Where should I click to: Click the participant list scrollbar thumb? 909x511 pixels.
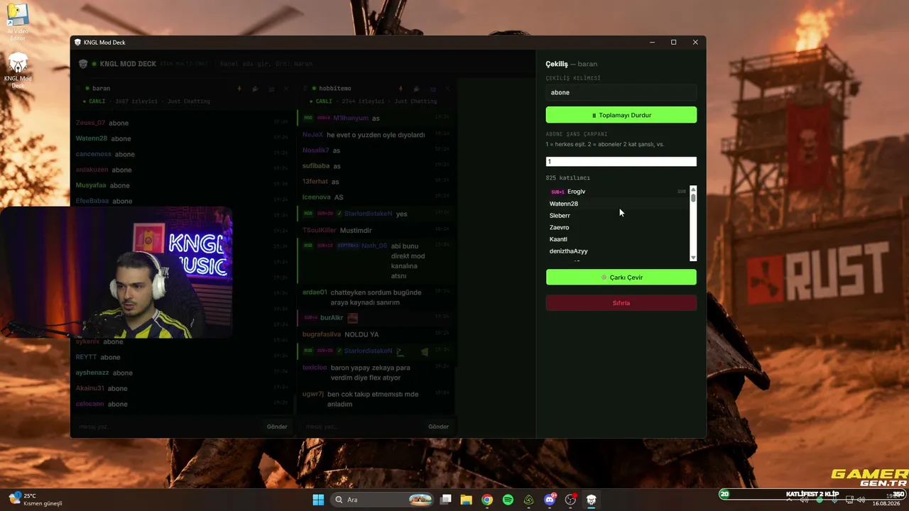tap(693, 198)
